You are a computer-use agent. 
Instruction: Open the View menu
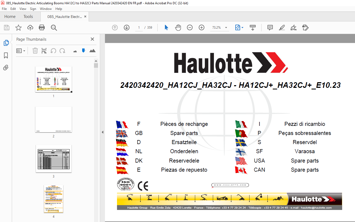pyautogui.click(x=23, y=9)
